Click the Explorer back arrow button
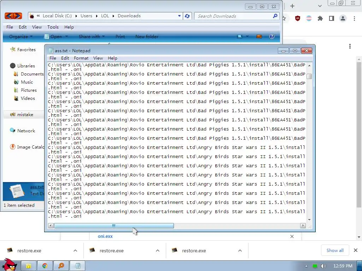The image size is (362, 271). coord(9,16)
